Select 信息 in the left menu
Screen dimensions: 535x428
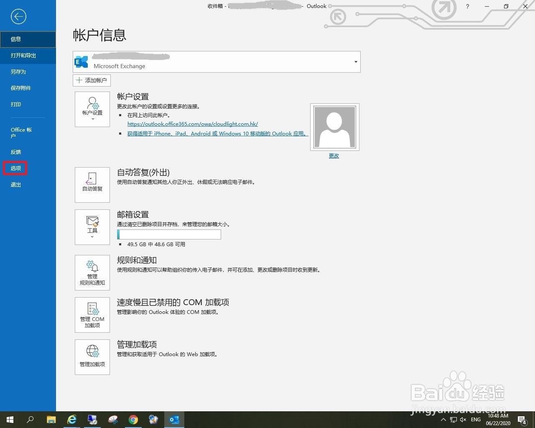coord(28,39)
